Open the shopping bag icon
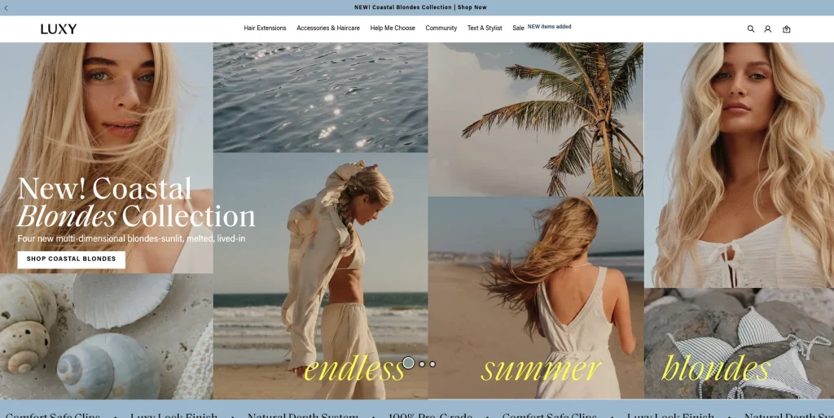This screenshot has width=834, height=418. coord(786,28)
